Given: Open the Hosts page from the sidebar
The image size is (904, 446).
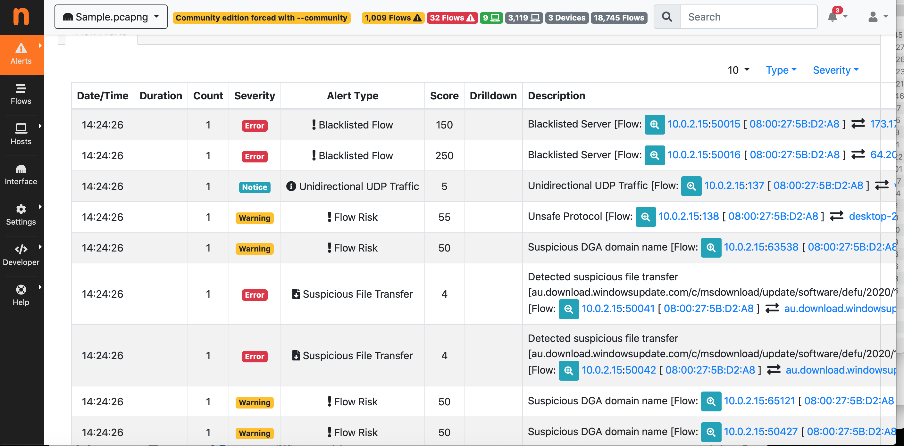Looking at the screenshot, I should (21, 134).
